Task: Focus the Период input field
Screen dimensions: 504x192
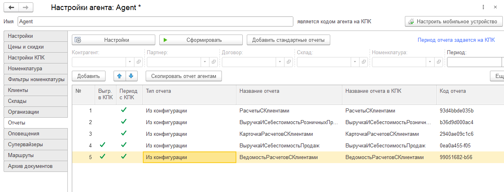Action: tap(474, 62)
